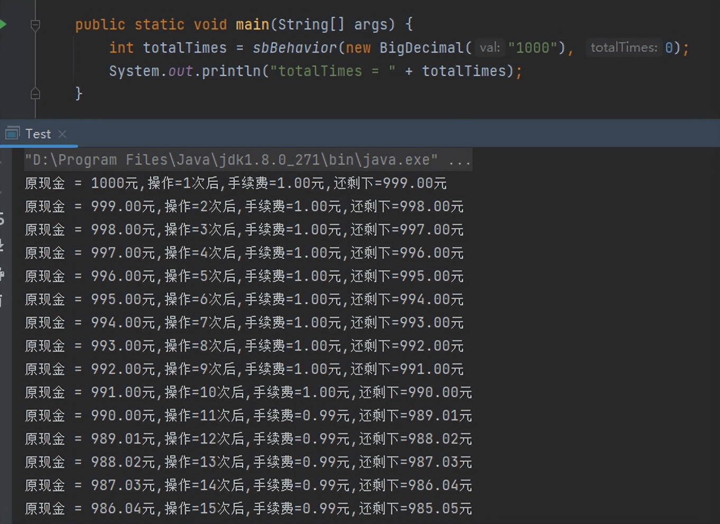Screen dimensions: 720x524
Task: Close the Test tab
Action: (62, 134)
